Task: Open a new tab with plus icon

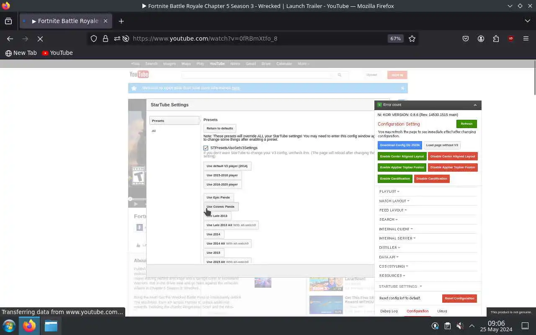Action: 121,21
